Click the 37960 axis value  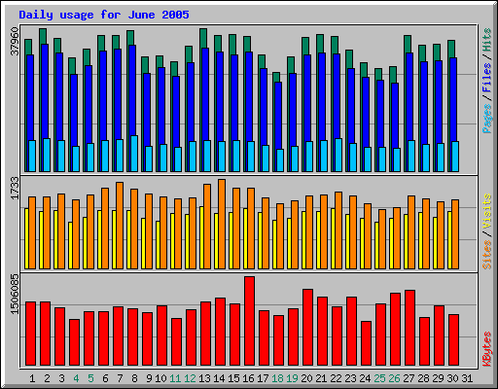[15, 42]
